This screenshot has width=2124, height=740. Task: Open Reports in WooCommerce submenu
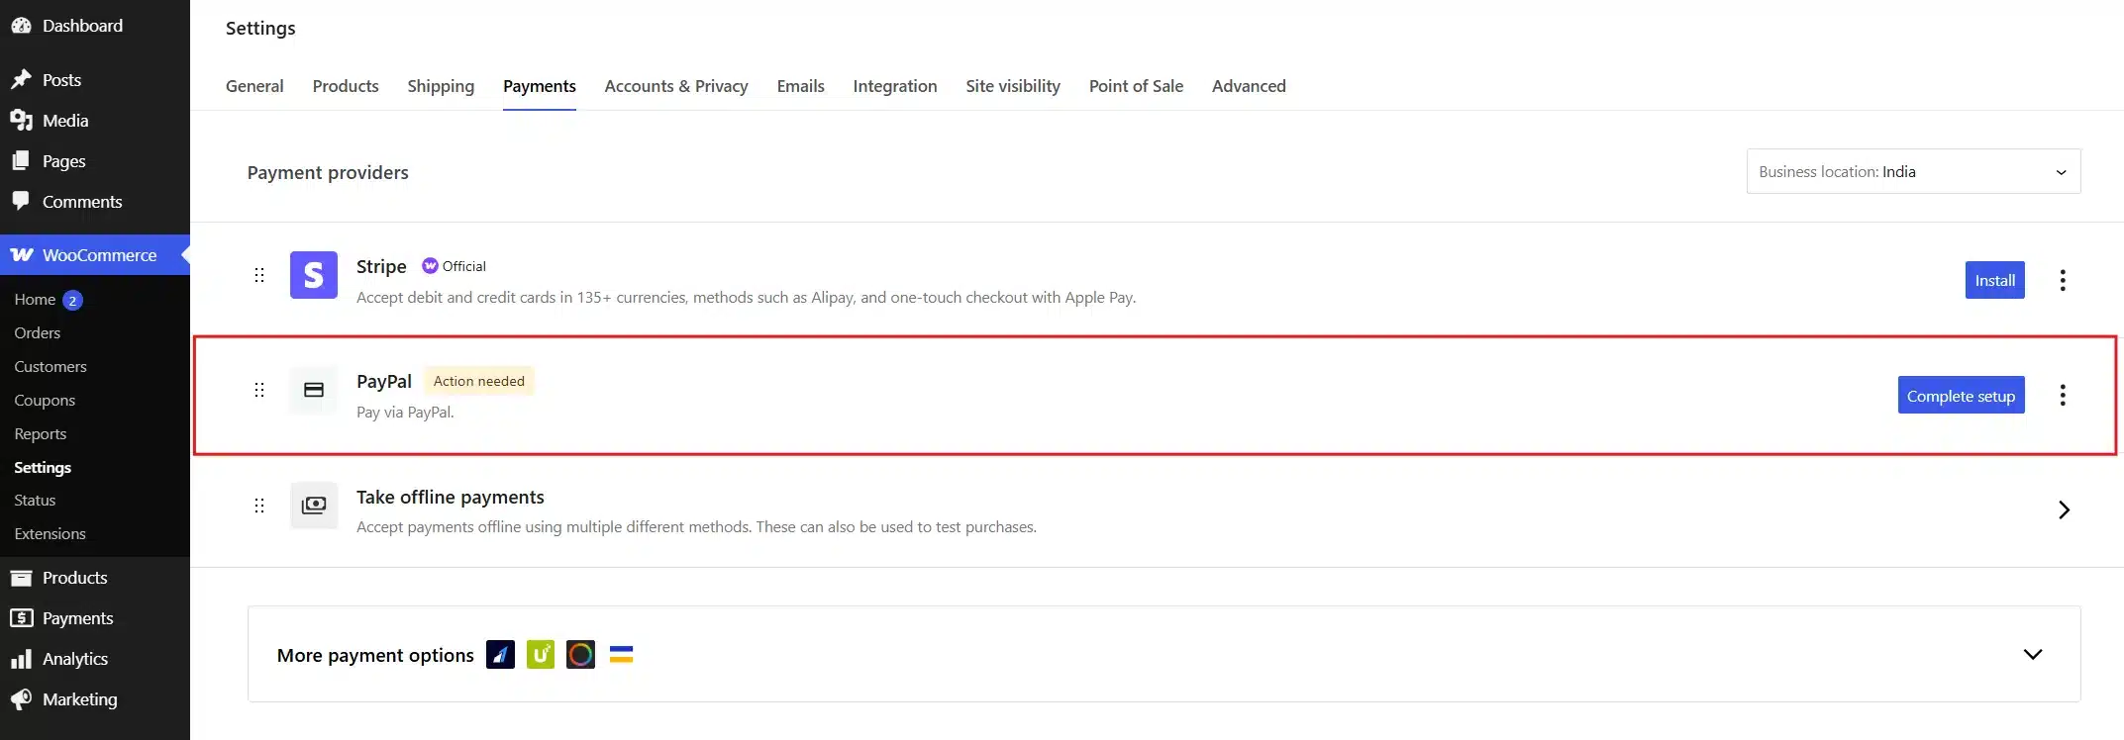point(41,434)
